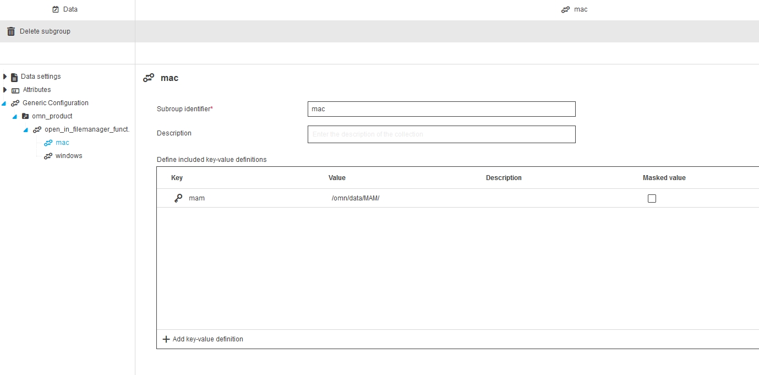The width and height of the screenshot is (759, 375).
Task: Collapse the omn_product node
Action: (x=15, y=117)
